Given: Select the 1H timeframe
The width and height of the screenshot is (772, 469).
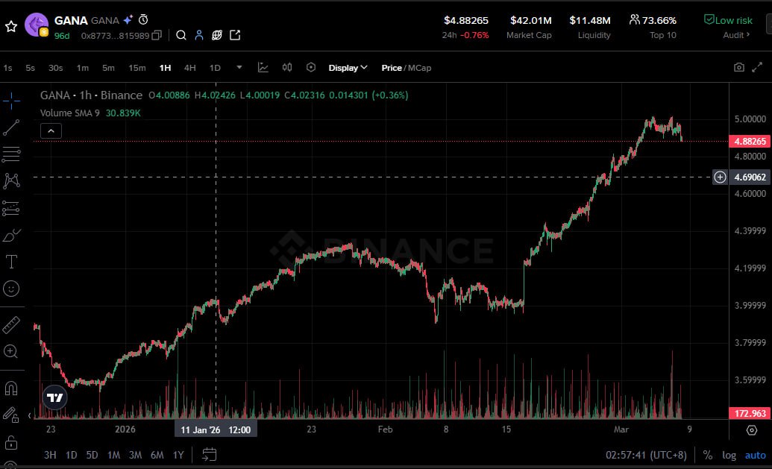Looking at the screenshot, I should [x=165, y=68].
